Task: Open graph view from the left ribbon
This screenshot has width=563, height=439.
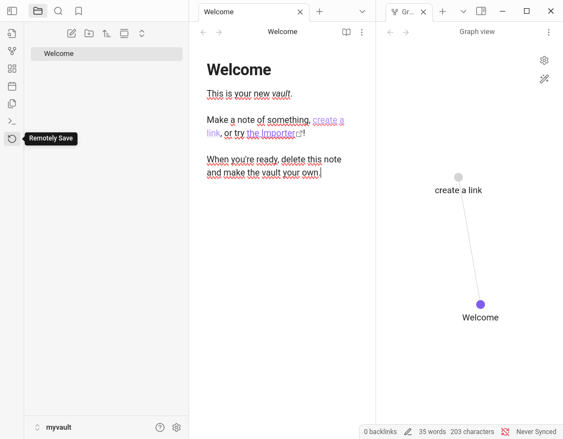Action: [12, 51]
